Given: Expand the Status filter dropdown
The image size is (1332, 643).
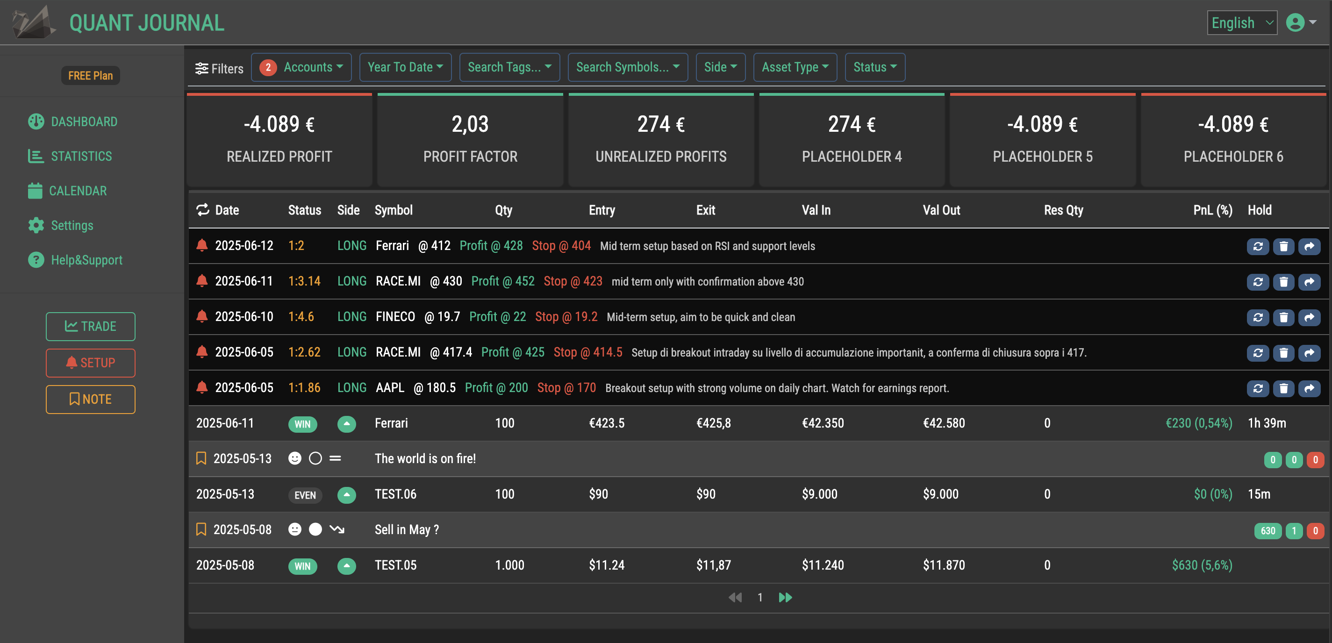Looking at the screenshot, I should (x=875, y=67).
